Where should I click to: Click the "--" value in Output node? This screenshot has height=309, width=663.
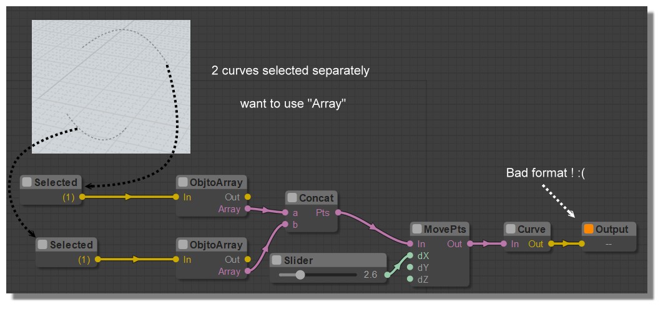click(x=609, y=244)
